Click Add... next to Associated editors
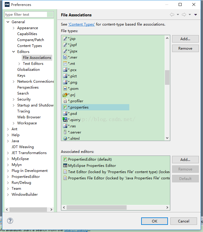This screenshot has height=232, width=203. point(185,159)
